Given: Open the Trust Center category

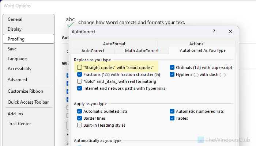Looking at the screenshot, I should pos(20,124).
